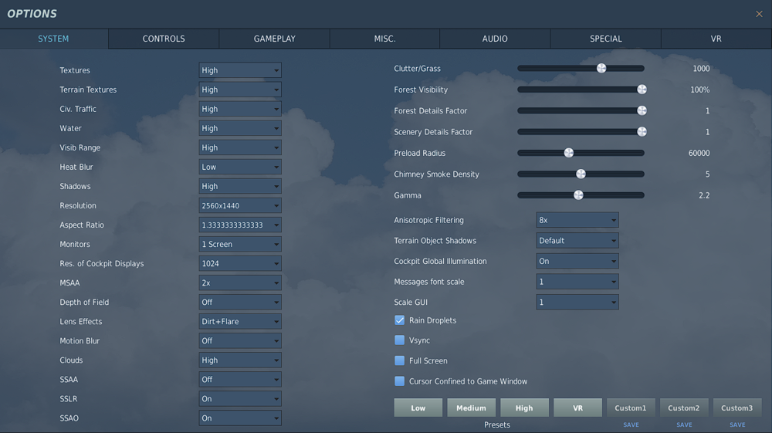This screenshot has height=433, width=772.
Task: Enable the Vsync checkbox
Action: coord(399,340)
